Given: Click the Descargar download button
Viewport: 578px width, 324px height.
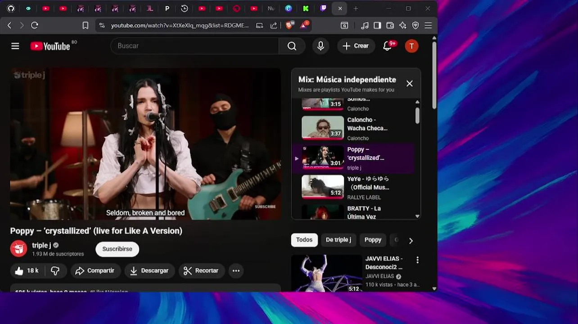Looking at the screenshot, I should pos(149,270).
